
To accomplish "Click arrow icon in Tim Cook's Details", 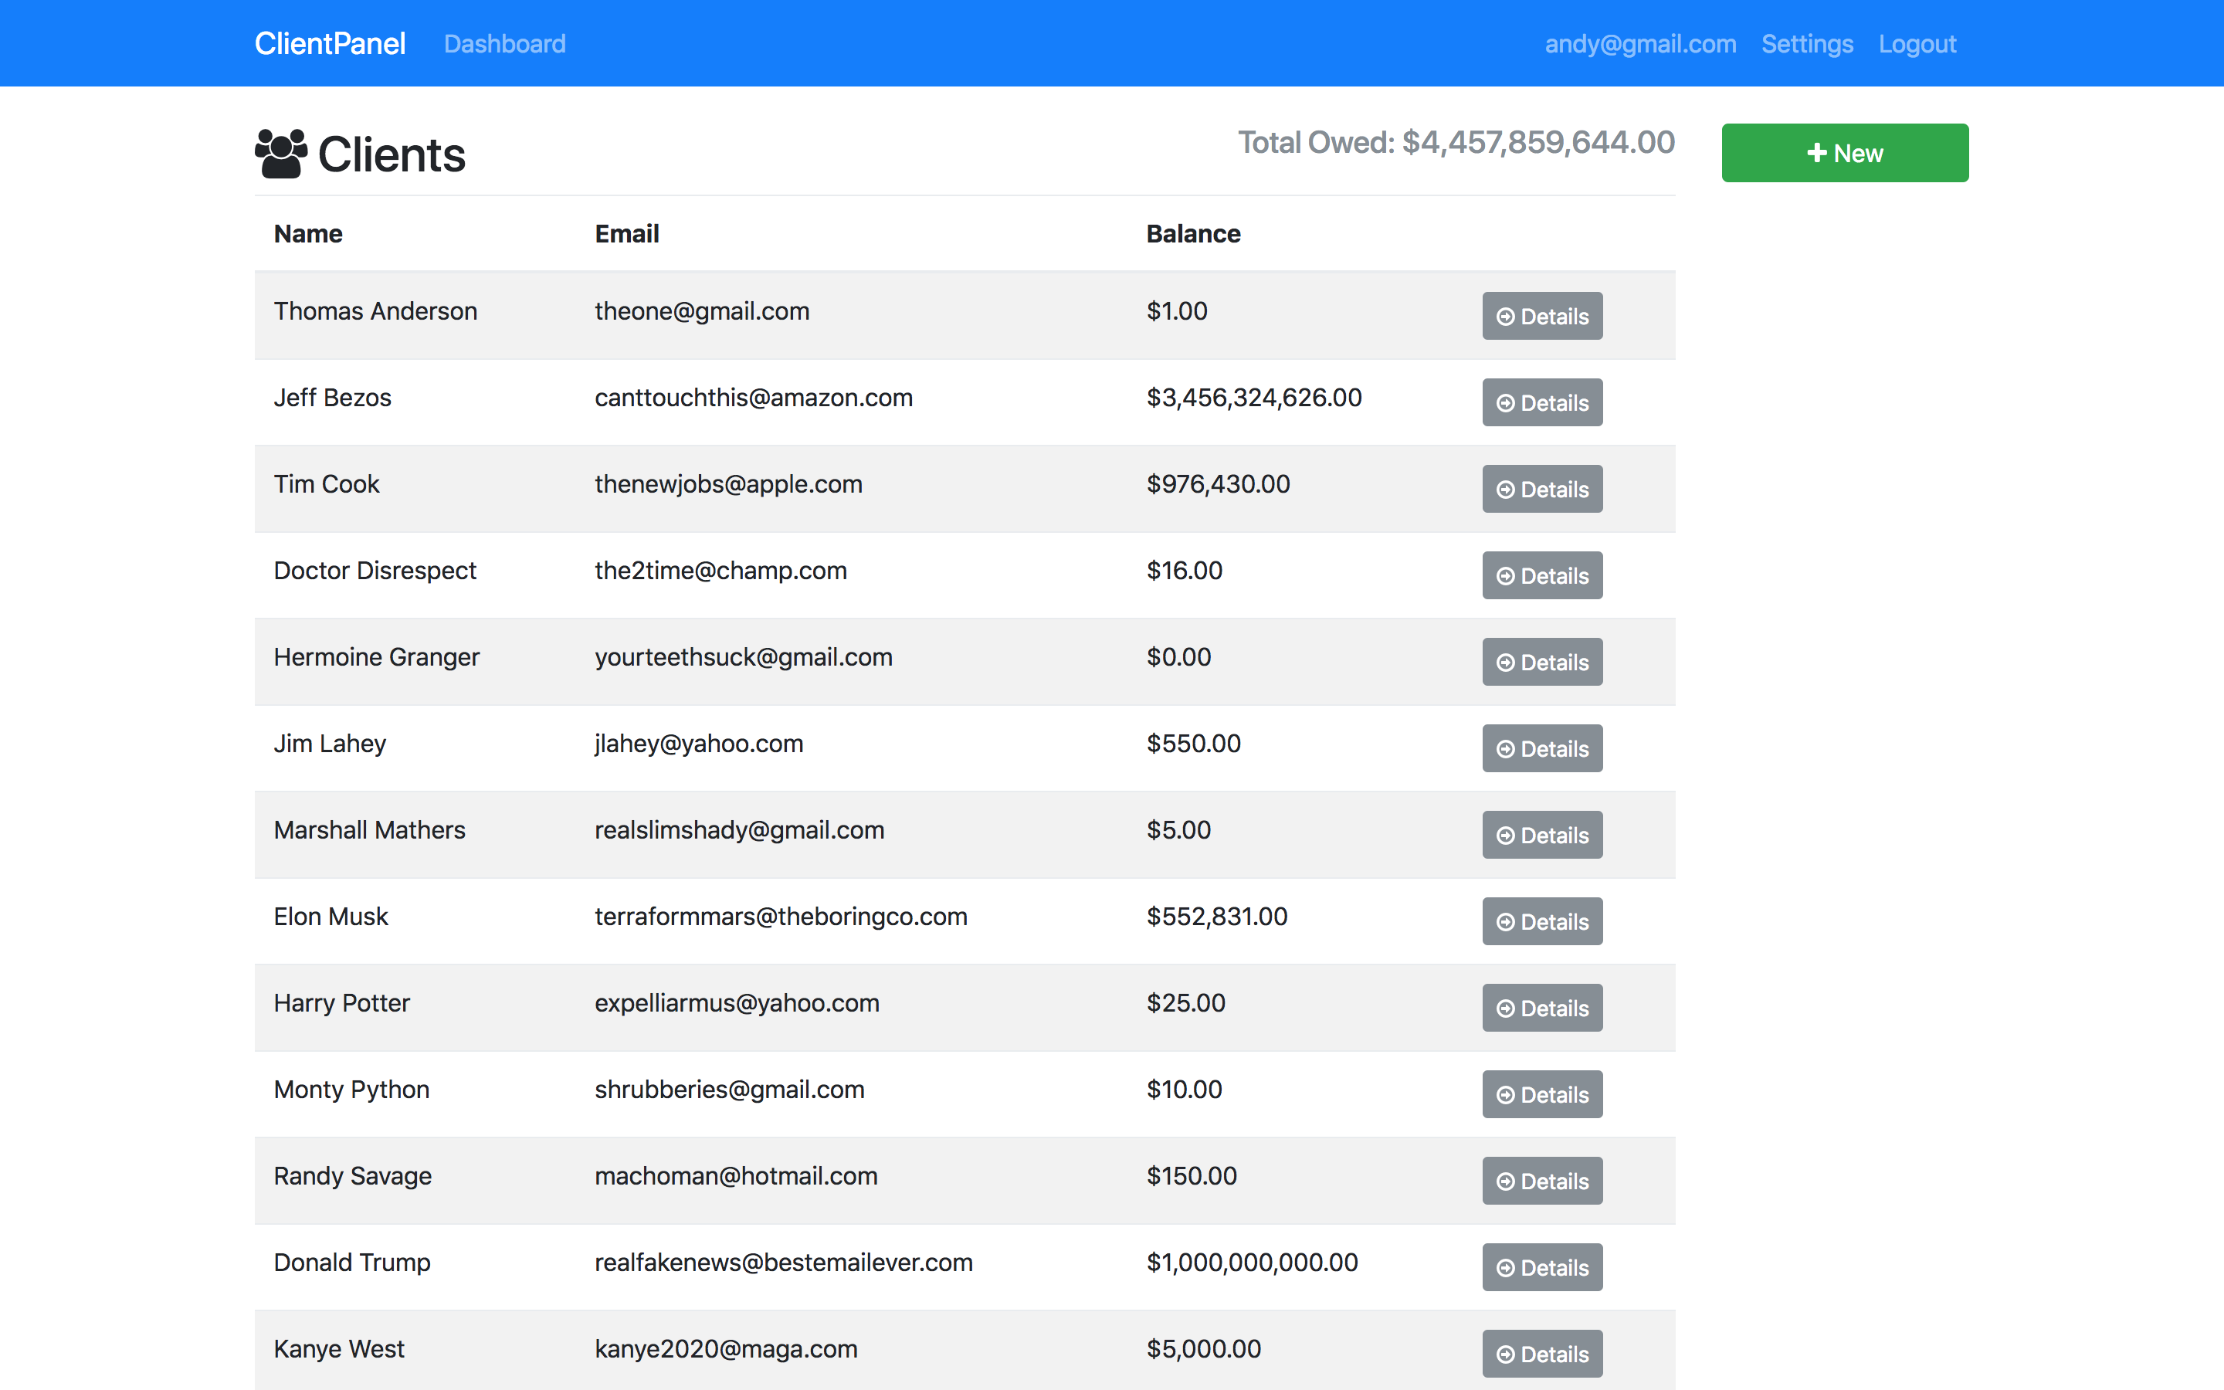I will tap(1505, 490).
